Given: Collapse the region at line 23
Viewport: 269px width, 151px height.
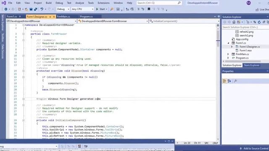Looking at the screenshot, I should [x=24, y=99].
